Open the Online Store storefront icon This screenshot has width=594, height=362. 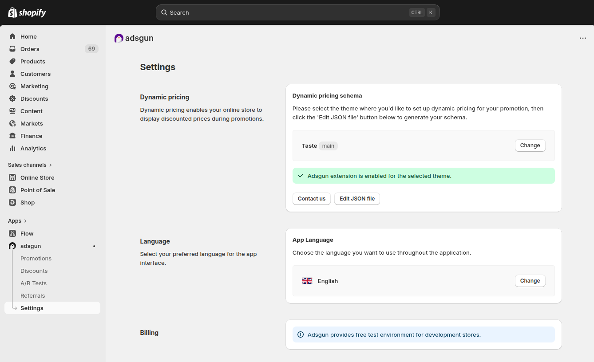(12, 177)
